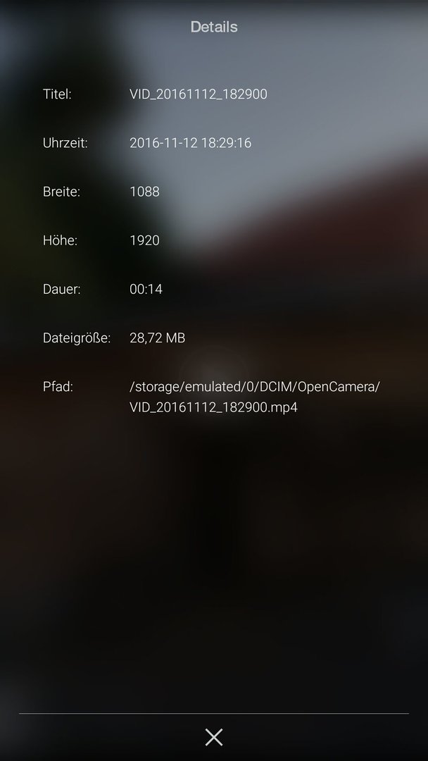Tap the Uhrzeit label
428x761 pixels.
pyautogui.click(x=65, y=143)
